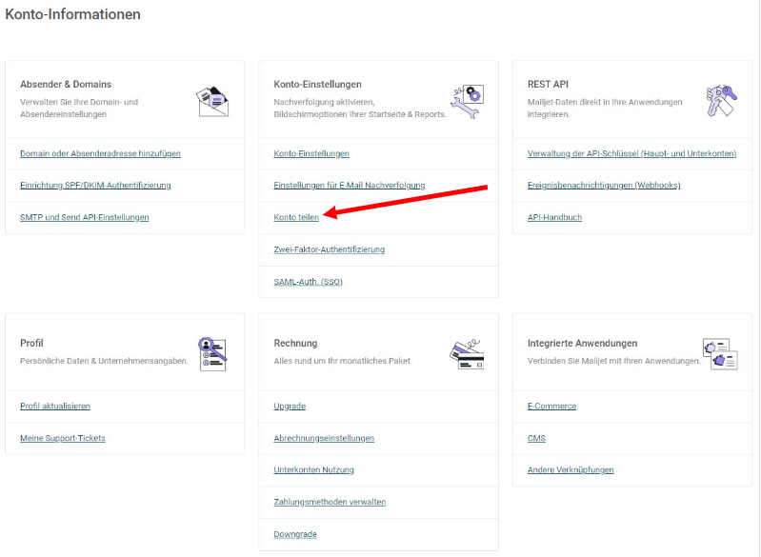Screen dimensions: 761x557
Task: Click the wrench and gear Konto-Einstellungen icon
Action: click(x=467, y=102)
